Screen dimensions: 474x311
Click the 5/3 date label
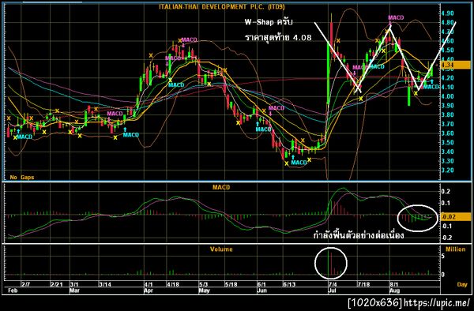pos(204,284)
